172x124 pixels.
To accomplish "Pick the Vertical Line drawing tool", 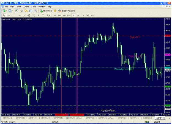I will (15, 15).
